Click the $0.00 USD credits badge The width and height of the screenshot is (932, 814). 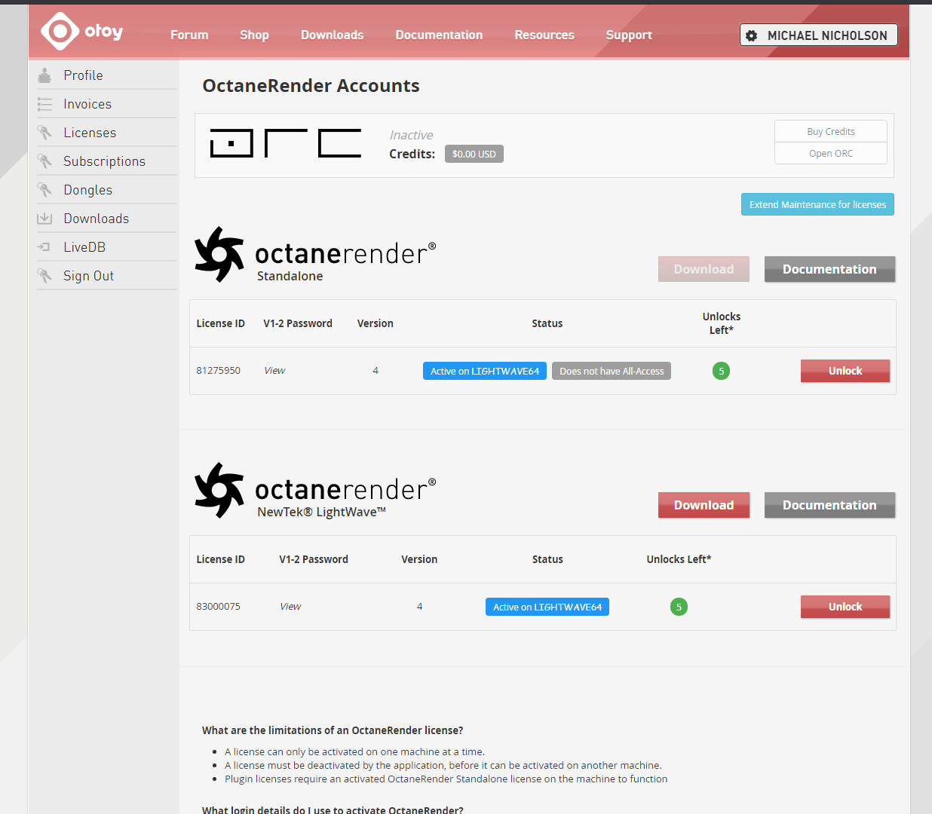point(474,154)
